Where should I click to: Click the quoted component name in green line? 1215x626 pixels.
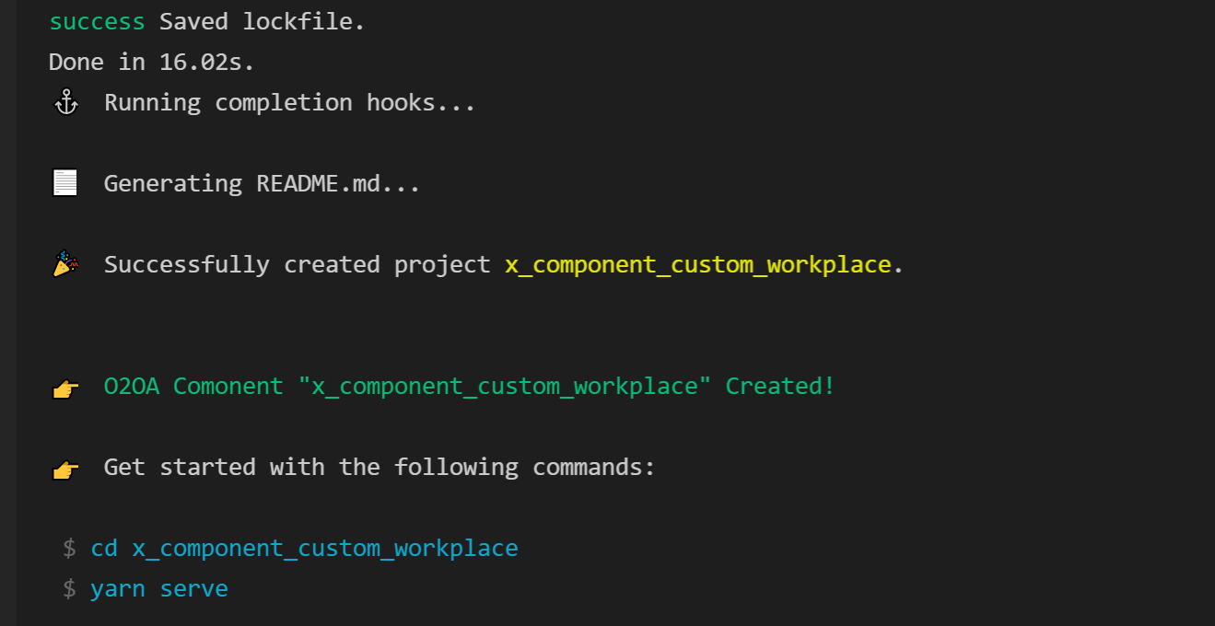[505, 387]
